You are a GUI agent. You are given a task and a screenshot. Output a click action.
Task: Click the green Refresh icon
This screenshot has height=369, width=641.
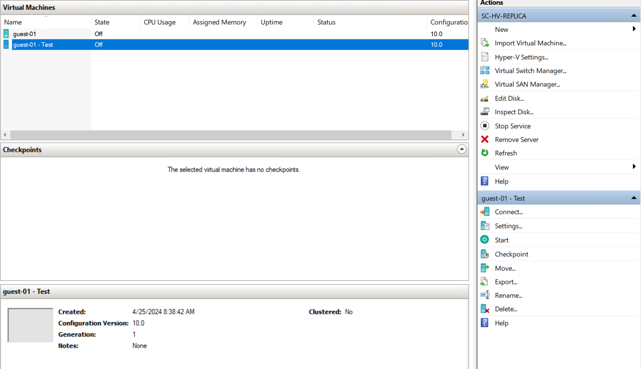pos(484,153)
